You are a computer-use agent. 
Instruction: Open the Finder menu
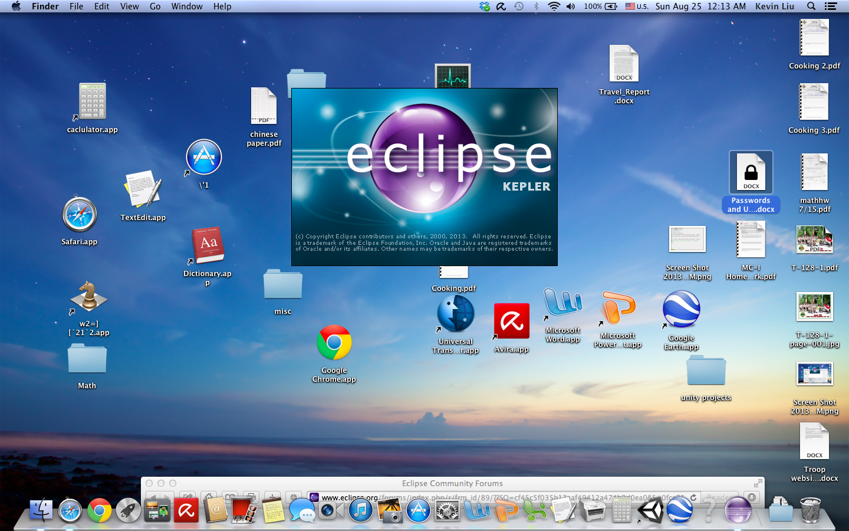click(x=45, y=6)
